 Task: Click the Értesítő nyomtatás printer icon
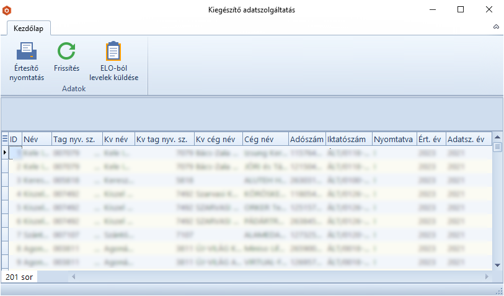pos(27,51)
